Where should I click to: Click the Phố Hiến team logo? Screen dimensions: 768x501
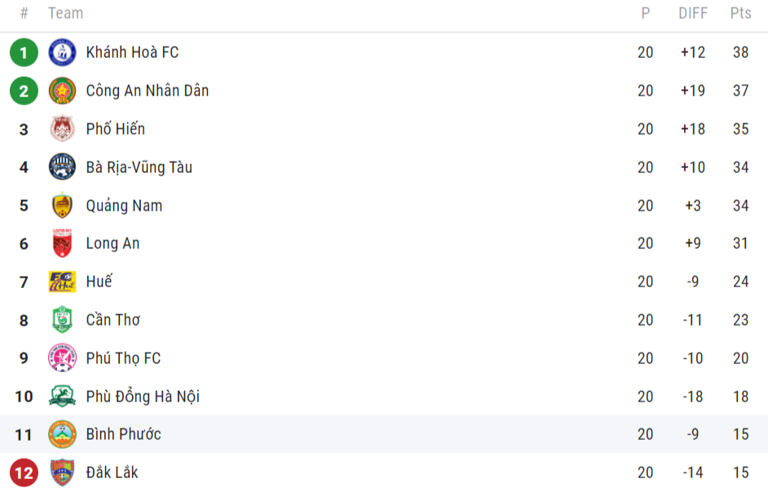[62, 129]
